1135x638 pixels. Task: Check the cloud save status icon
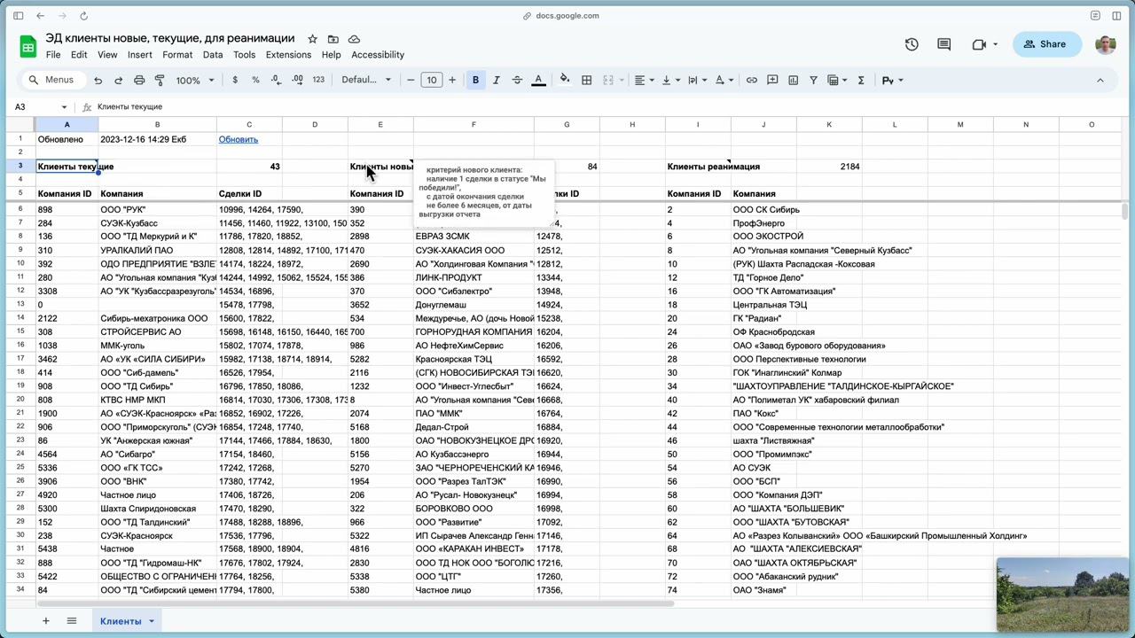click(354, 39)
